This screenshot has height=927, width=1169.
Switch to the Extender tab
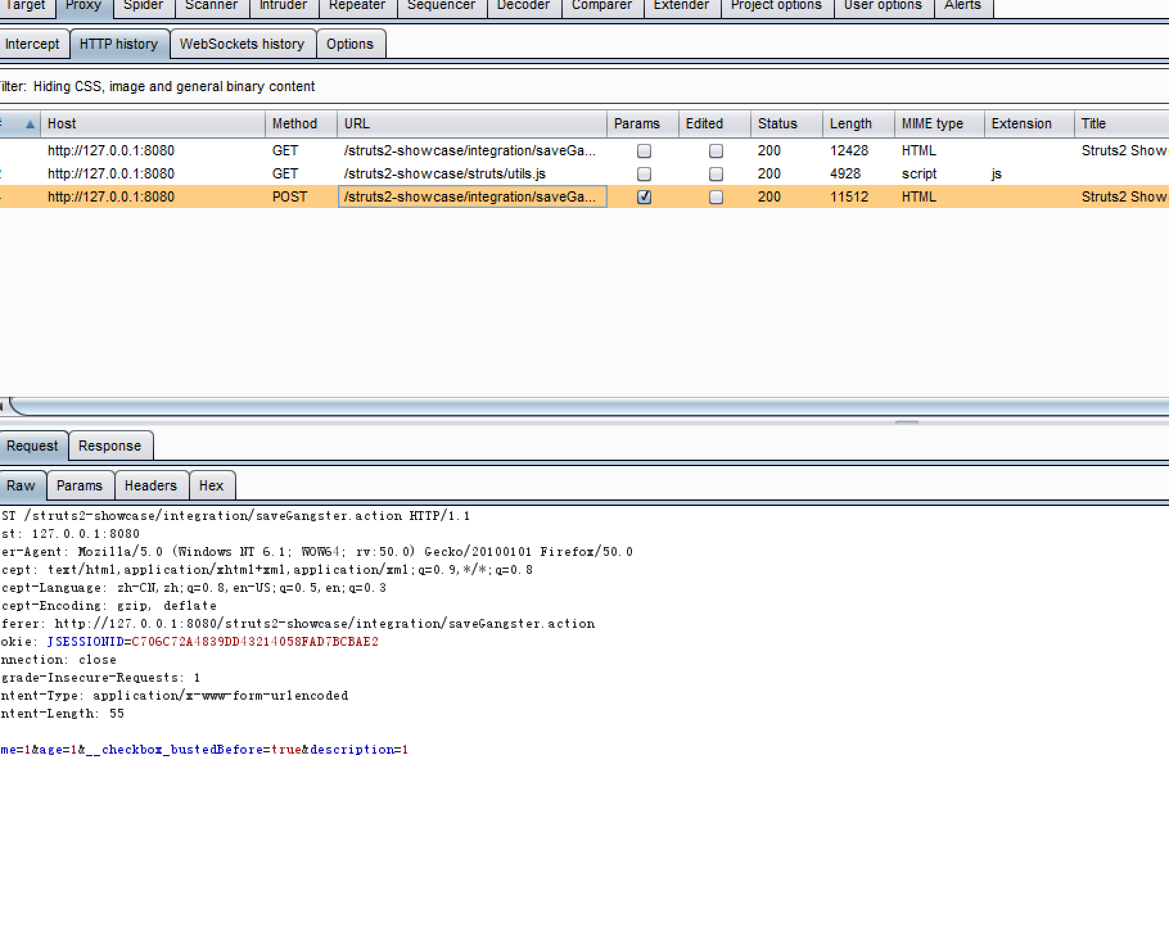coord(681,6)
